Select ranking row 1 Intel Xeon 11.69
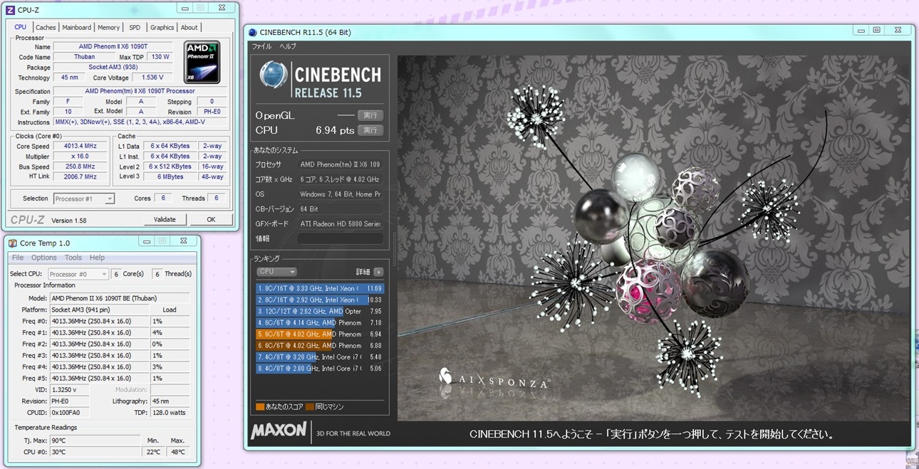This screenshot has width=919, height=469. click(320, 289)
